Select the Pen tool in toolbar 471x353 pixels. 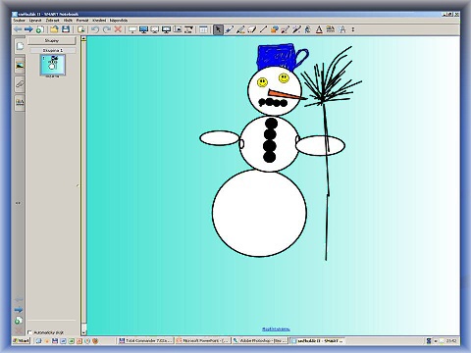(230, 29)
